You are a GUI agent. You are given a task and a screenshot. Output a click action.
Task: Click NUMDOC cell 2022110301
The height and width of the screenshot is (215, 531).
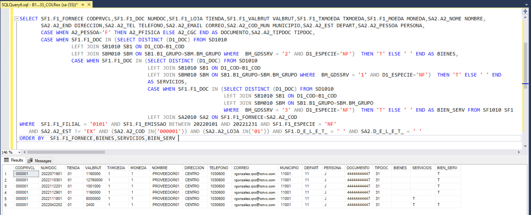[x=52, y=180]
